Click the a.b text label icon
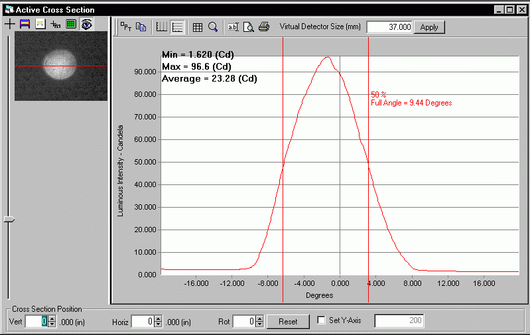 coord(233,27)
